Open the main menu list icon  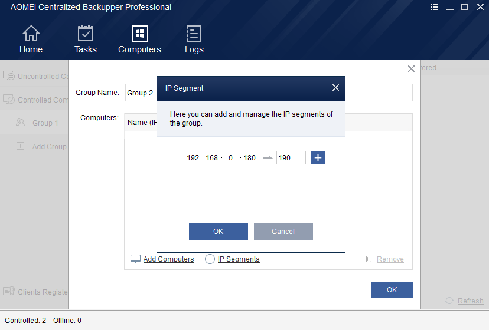(x=434, y=7)
